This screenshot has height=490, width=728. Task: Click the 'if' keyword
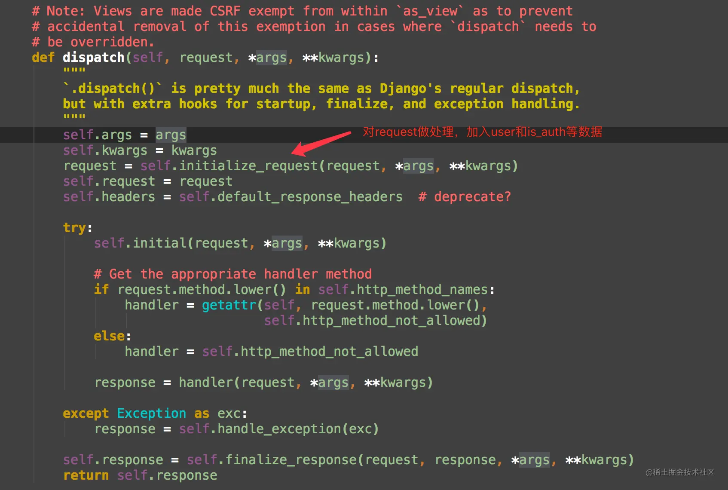[101, 289]
